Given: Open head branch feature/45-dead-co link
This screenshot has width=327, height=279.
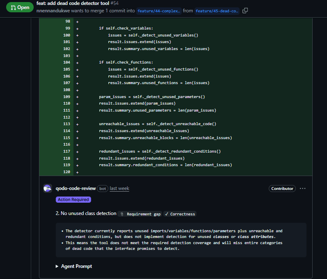Looking at the screenshot, I should pyautogui.click(x=217, y=11).
